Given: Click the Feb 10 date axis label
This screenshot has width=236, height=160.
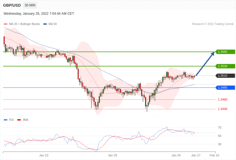Looking at the screenshot, I should pos(214,155).
